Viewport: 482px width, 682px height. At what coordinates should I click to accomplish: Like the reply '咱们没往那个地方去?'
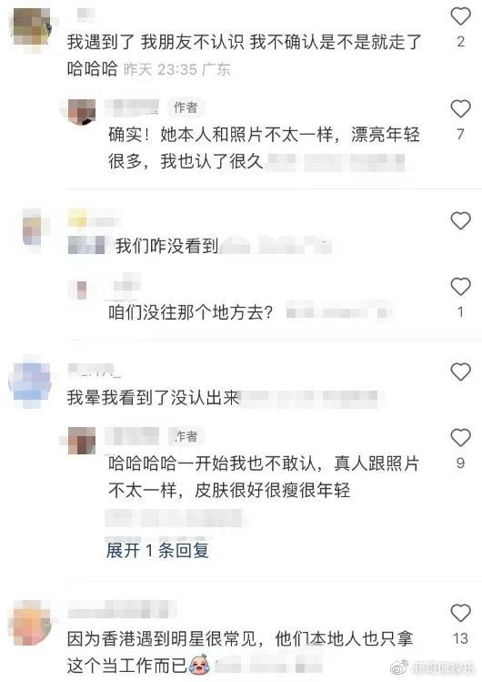click(460, 287)
